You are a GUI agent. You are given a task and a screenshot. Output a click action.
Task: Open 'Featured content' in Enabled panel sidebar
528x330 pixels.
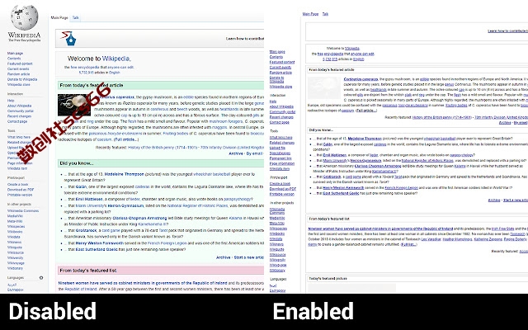click(282, 62)
